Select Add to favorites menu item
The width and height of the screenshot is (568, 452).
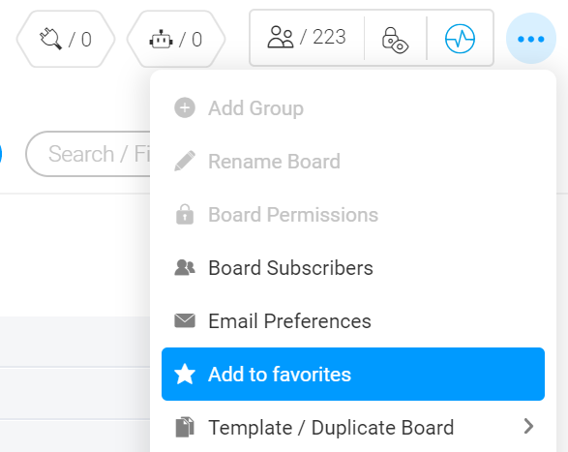[x=353, y=374]
